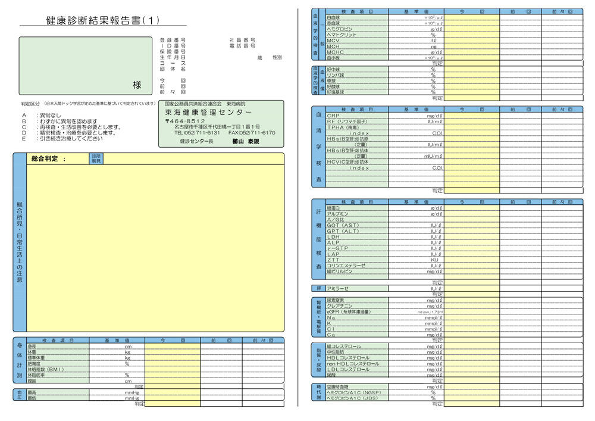Screen dimensions: 595x421
Task: Click the 性別 label
Action: pyautogui.click(x=277, y=57)
